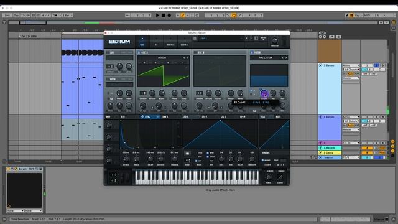This screenshot has width=398, height=224.
Task: Open the Serum Menu button
Action: pos(264,39)
